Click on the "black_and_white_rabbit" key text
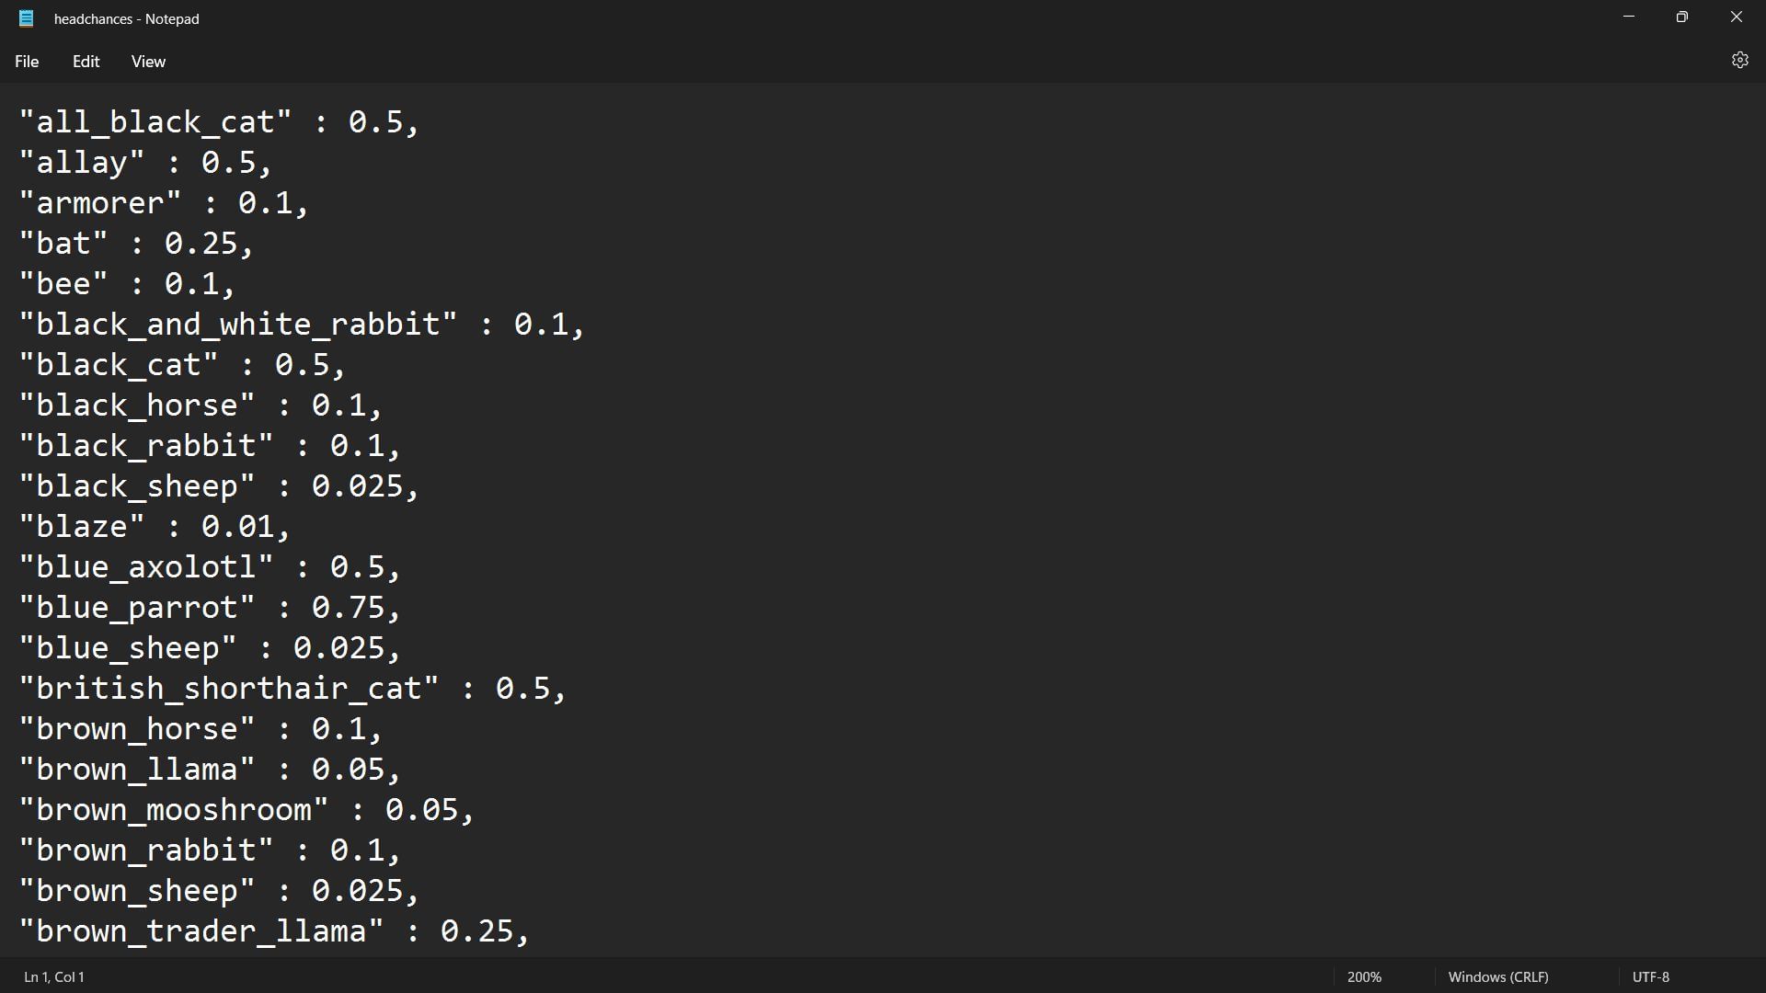1766x993 pixels. [x=237, y=325]
